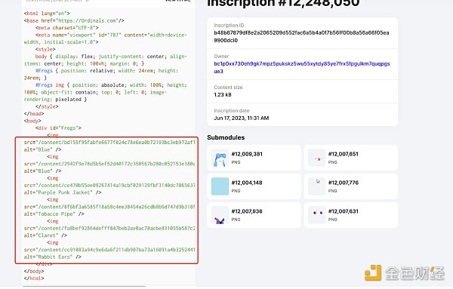Click the alt="Purple Punk Jacket" code line
Screen dimensions: 453x289
pos(63,192)
